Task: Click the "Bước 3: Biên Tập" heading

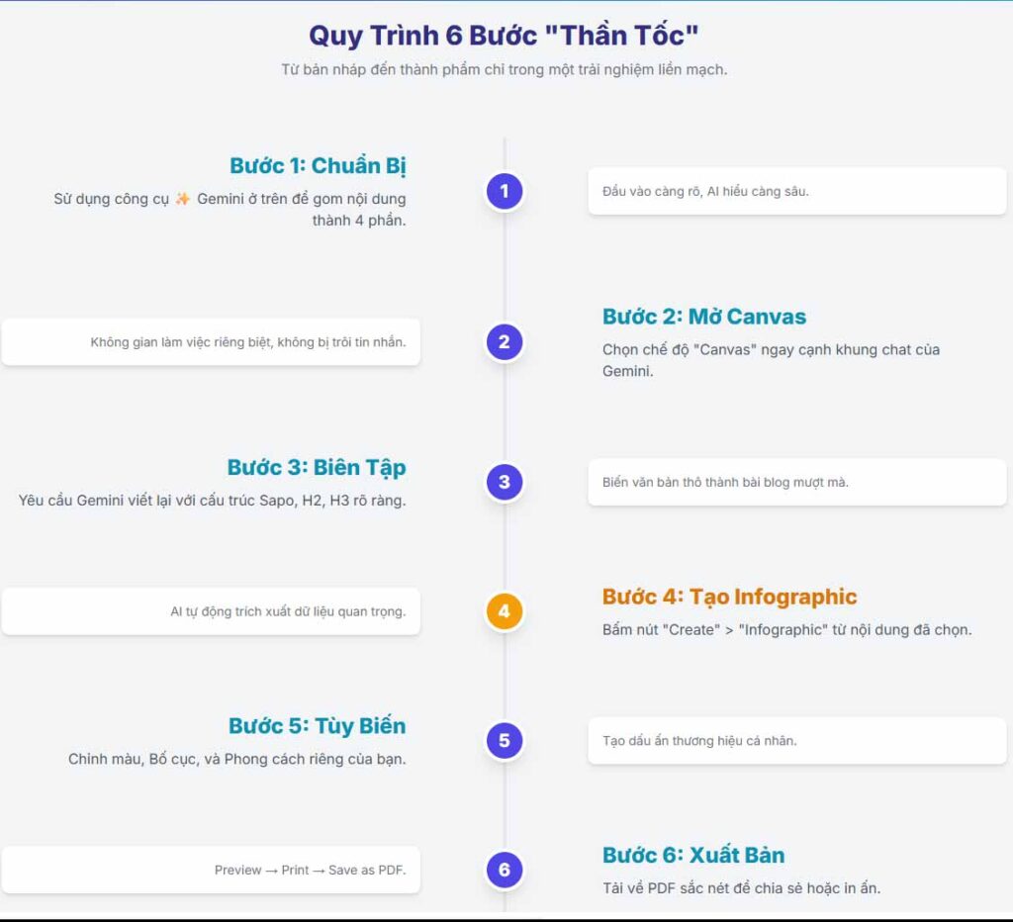Action: coord(317,467)
